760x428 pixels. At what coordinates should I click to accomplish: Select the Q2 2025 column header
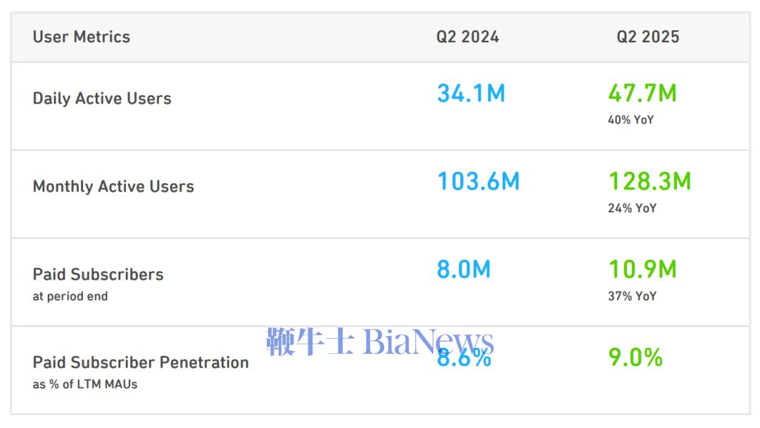click(647, 37)
